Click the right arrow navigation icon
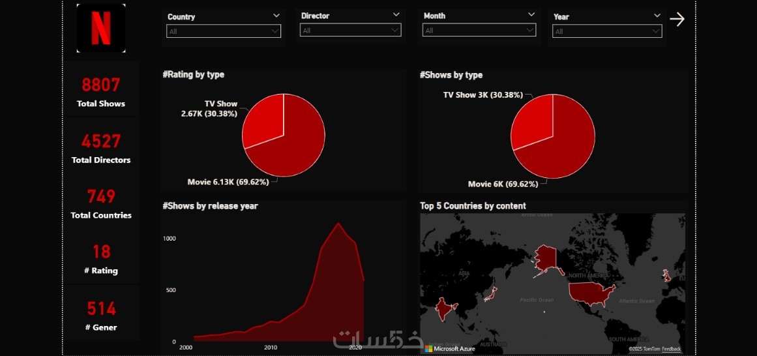This screenshot has width=757, height=356. pos(677,20)
